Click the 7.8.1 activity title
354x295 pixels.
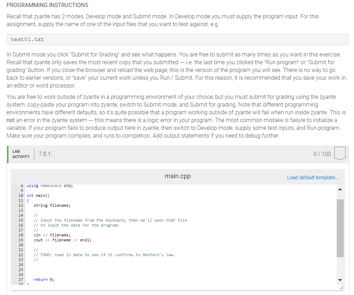(45, 153)
